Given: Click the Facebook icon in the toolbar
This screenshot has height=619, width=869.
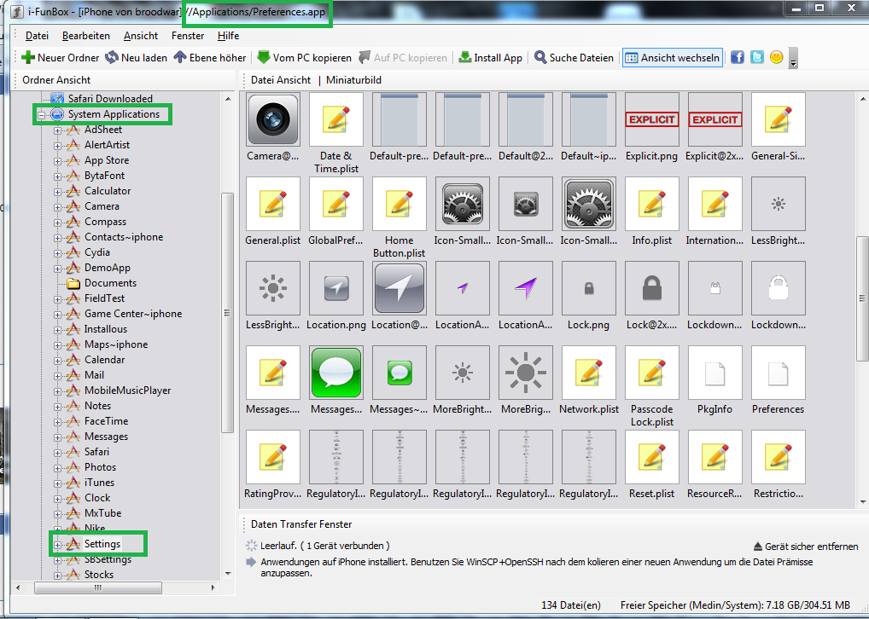Looking at the screenshot, I should click(x=737, y=57).
